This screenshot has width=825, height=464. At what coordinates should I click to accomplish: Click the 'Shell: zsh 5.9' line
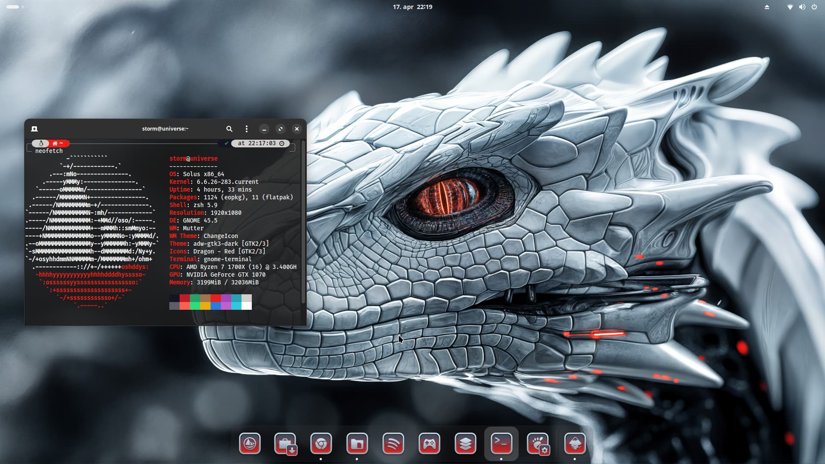point(193,205)
